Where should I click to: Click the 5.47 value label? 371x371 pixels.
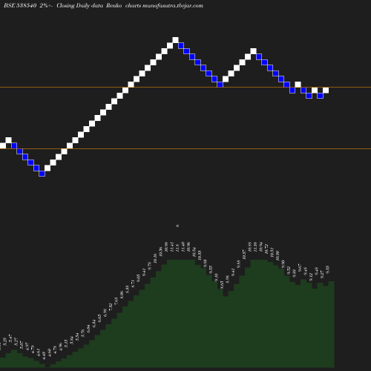click(10, 338)
